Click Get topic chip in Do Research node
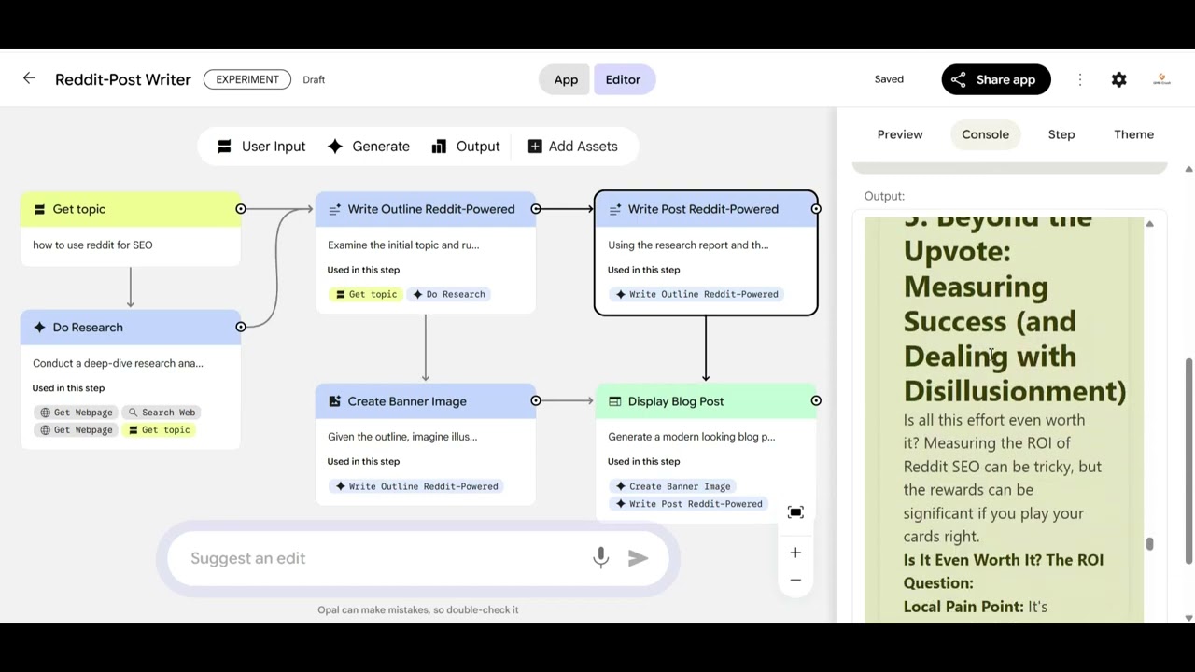This screenshot has height=672, width=1195. [x=159, y=429]
